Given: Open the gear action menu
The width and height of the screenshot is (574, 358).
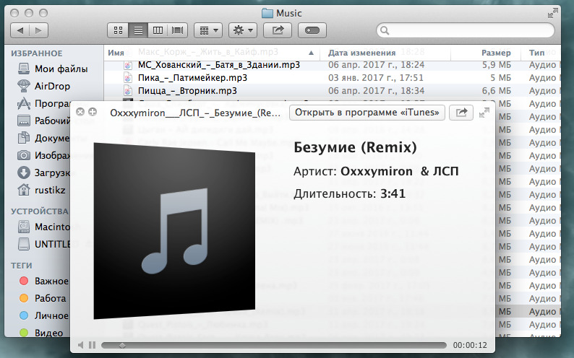Looking at the screenshot, I should pos(243,30).
